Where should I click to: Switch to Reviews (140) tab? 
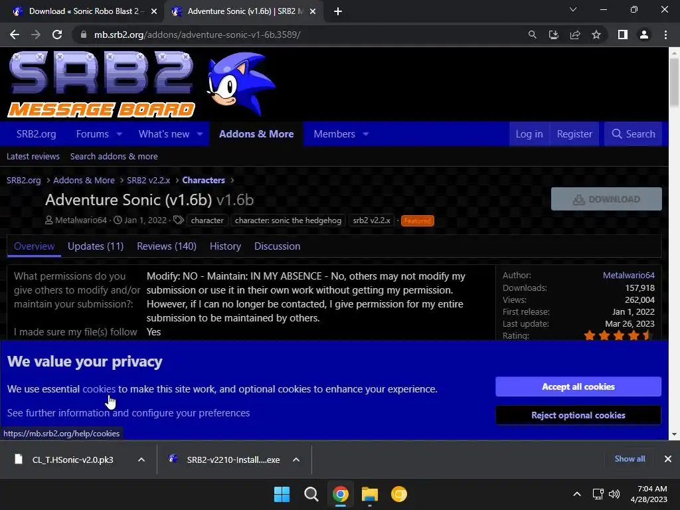click(167, 246)
